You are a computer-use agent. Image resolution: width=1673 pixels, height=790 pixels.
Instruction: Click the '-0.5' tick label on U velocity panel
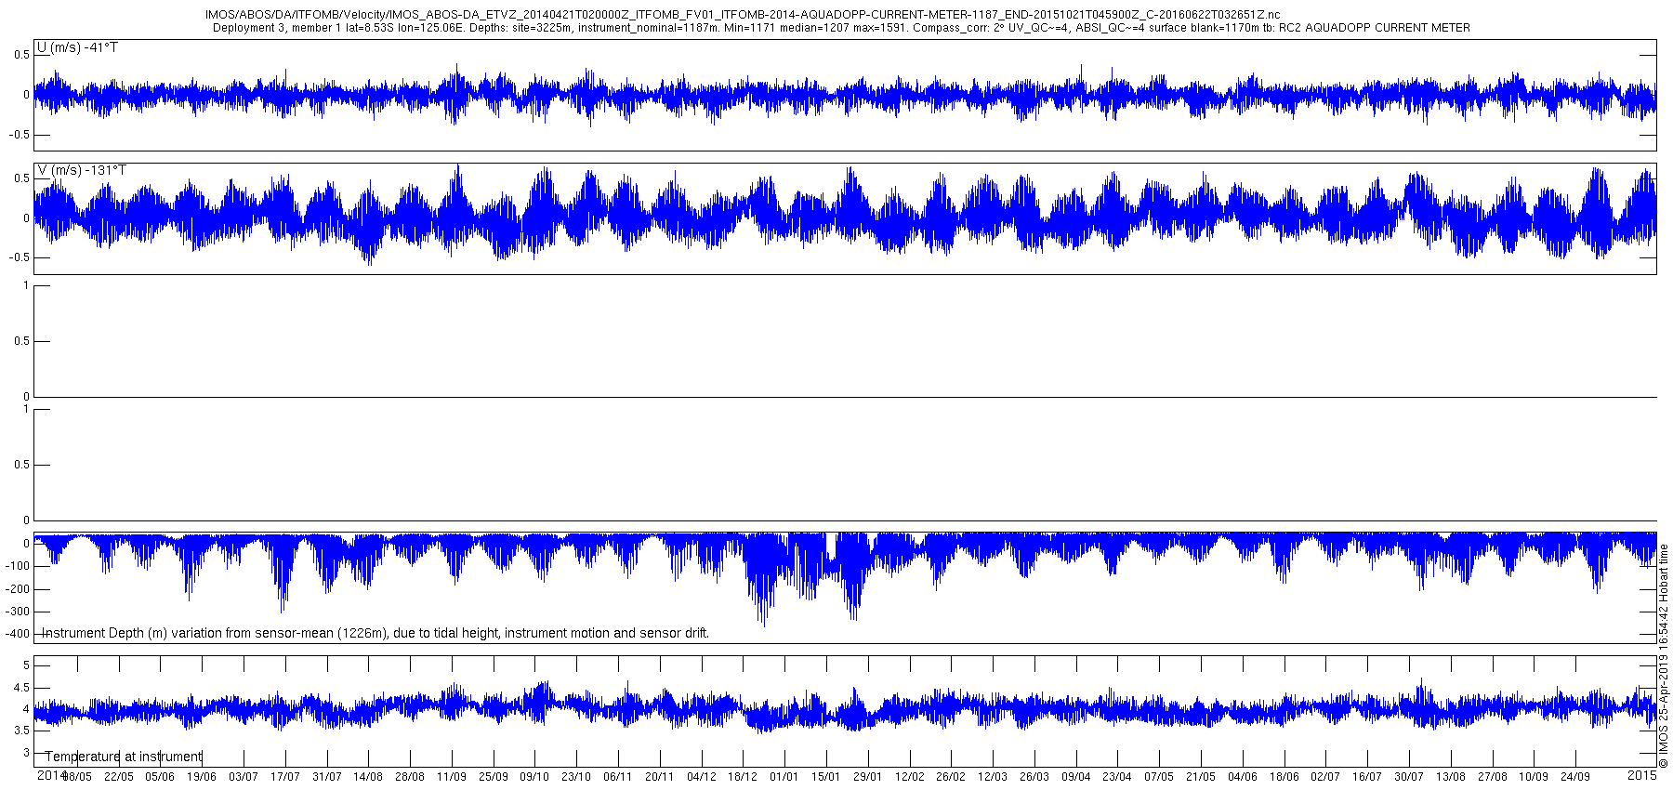click(x=20, y=135)
